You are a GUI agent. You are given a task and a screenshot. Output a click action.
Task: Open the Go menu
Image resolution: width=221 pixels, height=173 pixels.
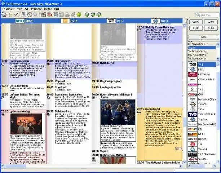26,9
